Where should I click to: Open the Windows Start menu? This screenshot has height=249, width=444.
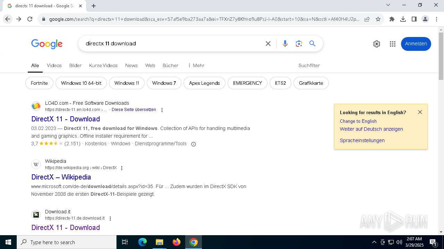coord(8,242)
